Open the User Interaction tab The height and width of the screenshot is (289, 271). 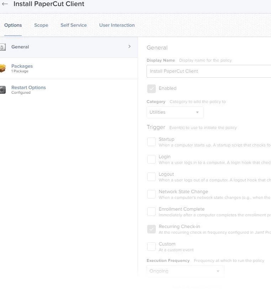click(117, 25)
